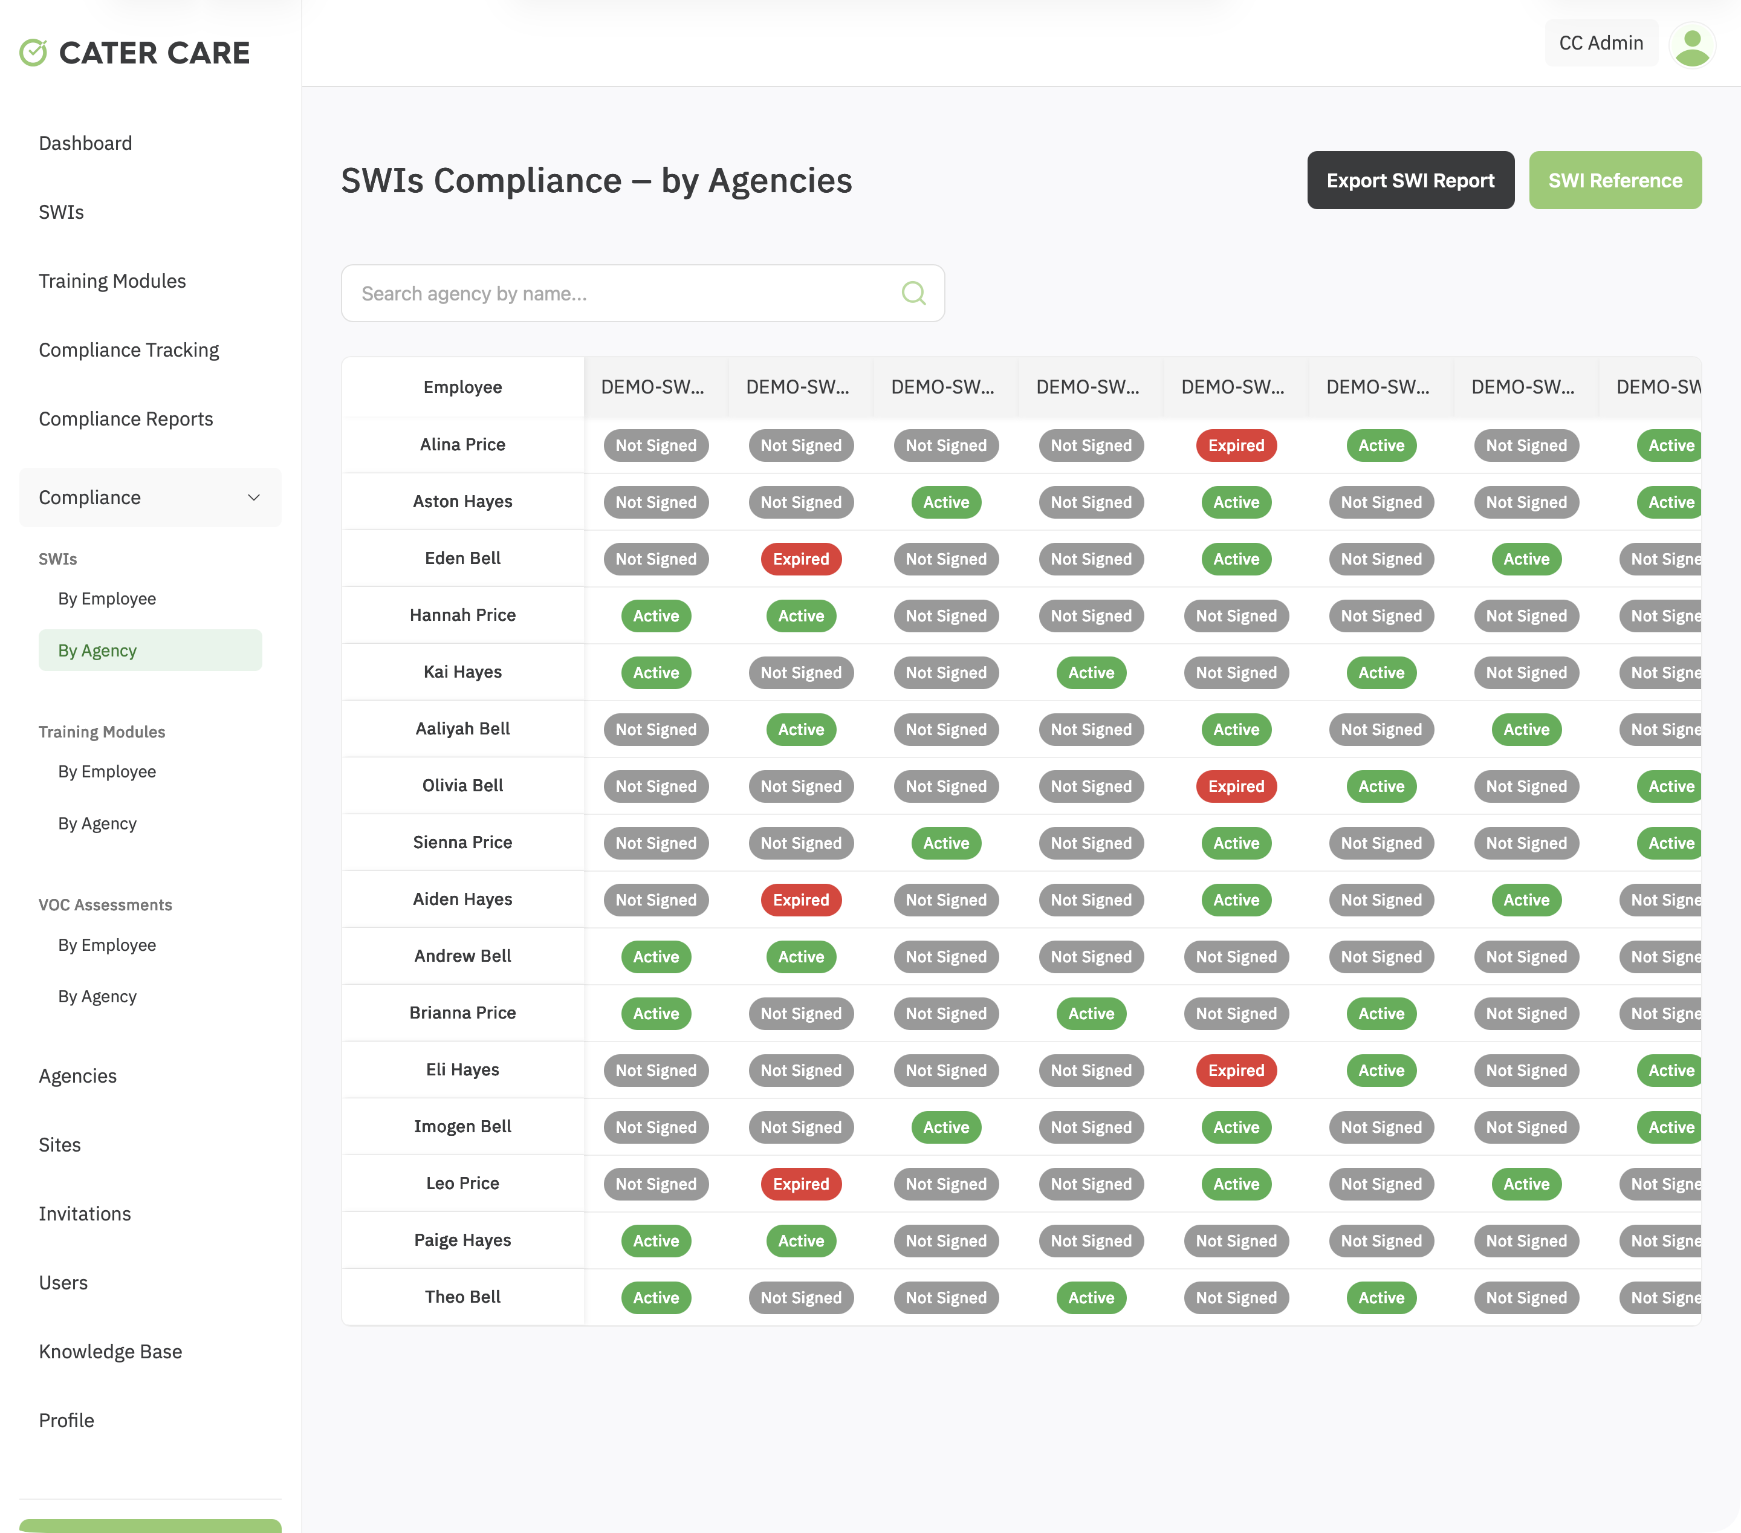Click Eli Hayes' Expired badge

tap(1236, 1071)
